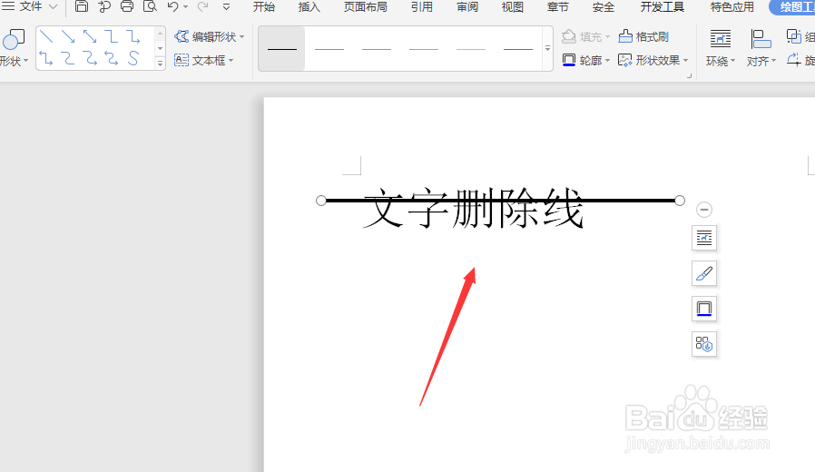
Task: Click the Save icon in quick access bar
Action: pyautogui.click(x=82, y=6)
